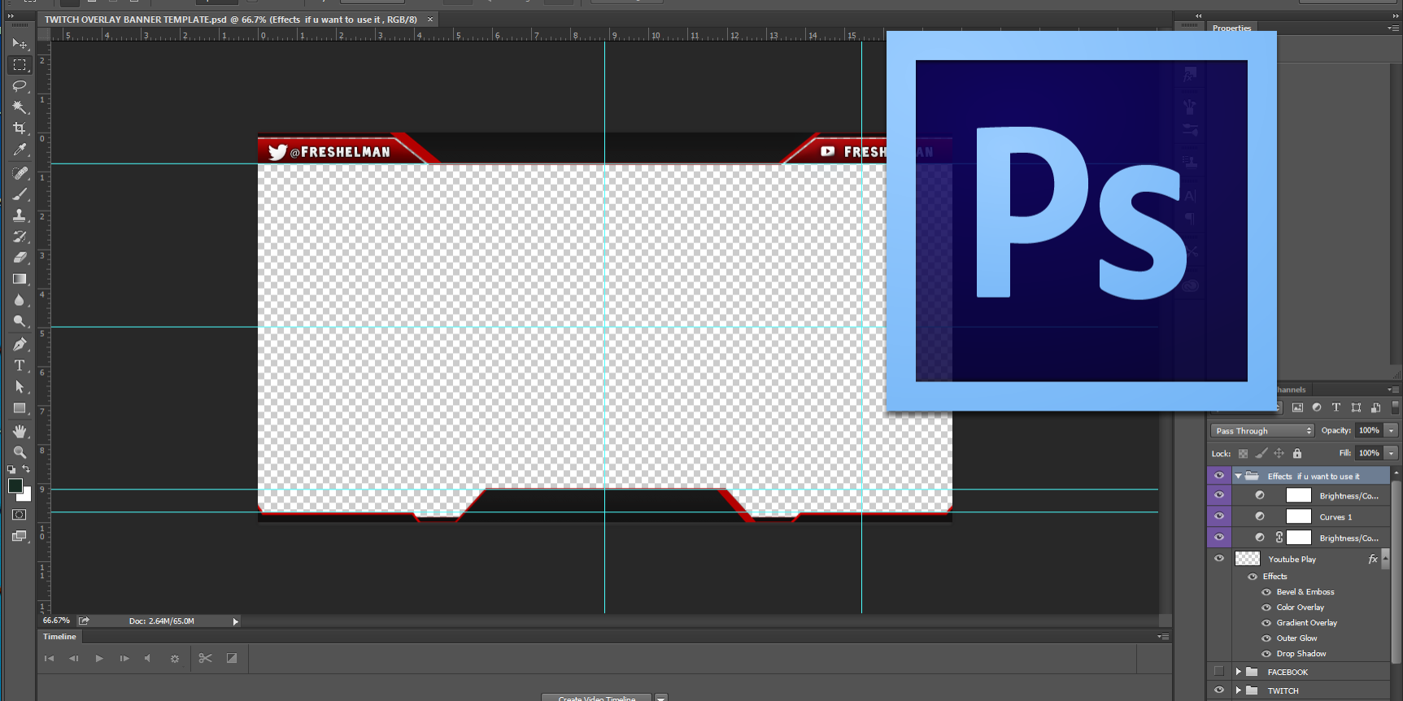Filter layers by shape layers icon
The image size is (1403, 701).
click(x=1356, y=407)
